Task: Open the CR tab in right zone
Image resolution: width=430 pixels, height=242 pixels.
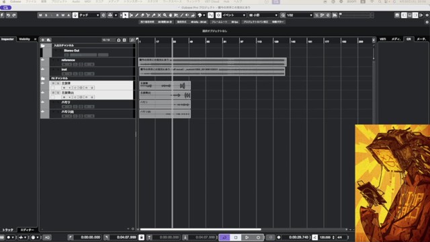Action: [x=408, y=39]
